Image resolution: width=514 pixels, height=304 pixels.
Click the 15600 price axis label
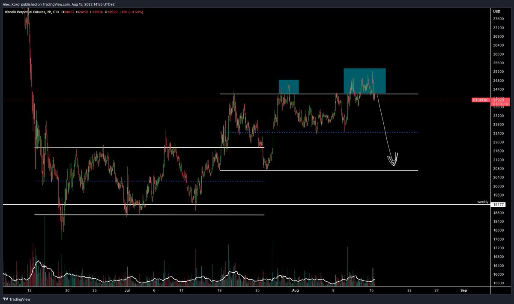coord(498,283)
